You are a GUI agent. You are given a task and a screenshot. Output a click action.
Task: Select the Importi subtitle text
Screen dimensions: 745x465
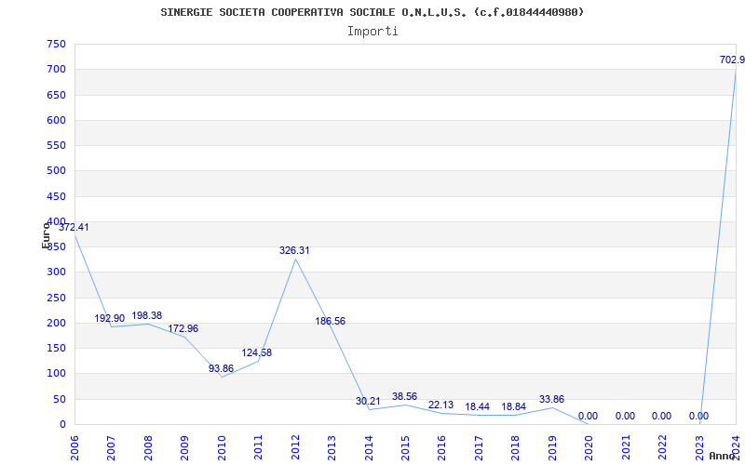click(x=372, y=32)
